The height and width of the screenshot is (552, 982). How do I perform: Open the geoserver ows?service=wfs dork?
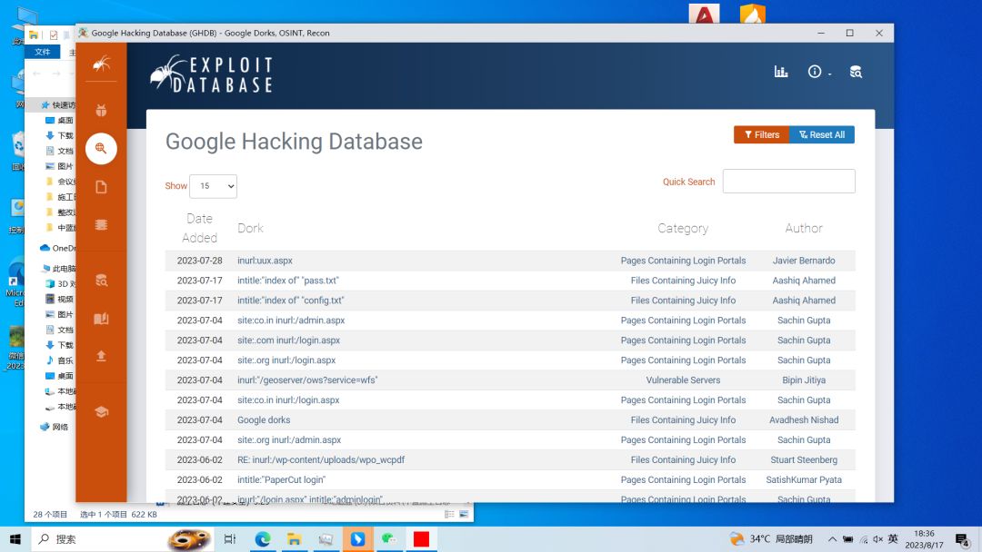pyautogui.click(x=307, y=380)
